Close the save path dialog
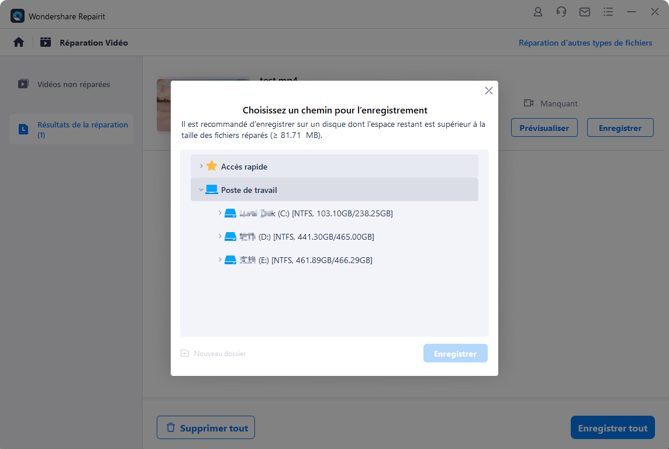The height and width of the screenshot is (449, 669). (489, 91)
